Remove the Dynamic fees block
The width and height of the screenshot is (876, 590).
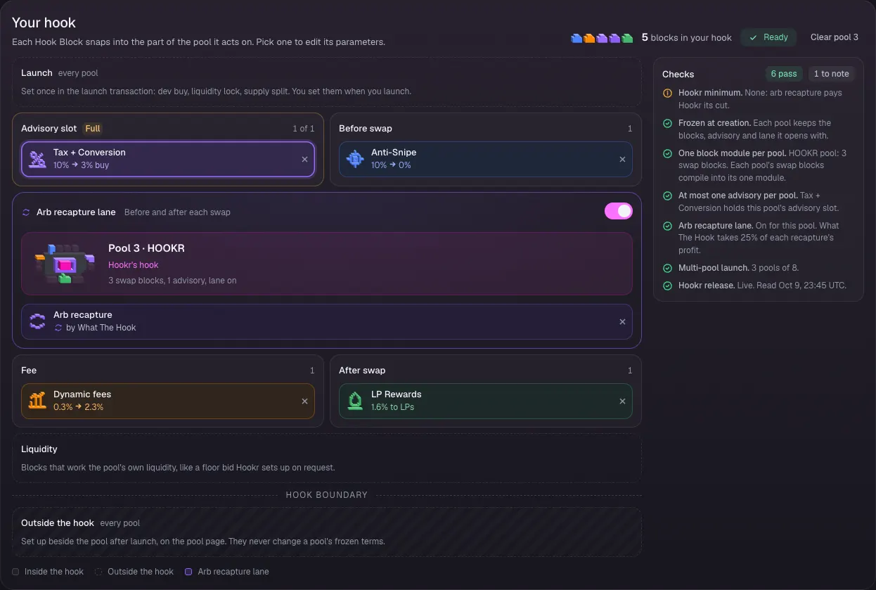pos(304,402)
